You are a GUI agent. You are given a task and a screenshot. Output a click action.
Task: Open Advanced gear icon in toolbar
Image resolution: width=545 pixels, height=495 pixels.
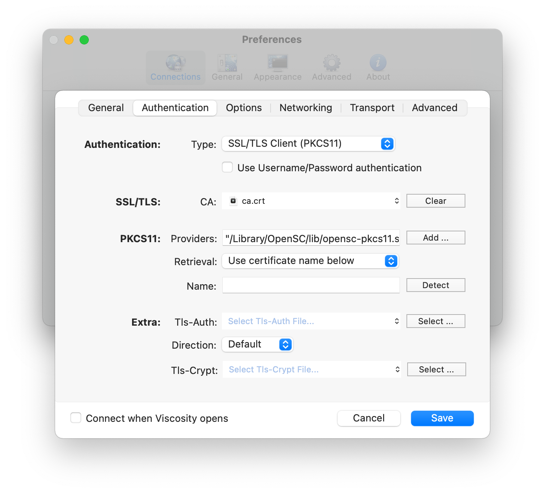pyautogui.click(x=331, y=63)
